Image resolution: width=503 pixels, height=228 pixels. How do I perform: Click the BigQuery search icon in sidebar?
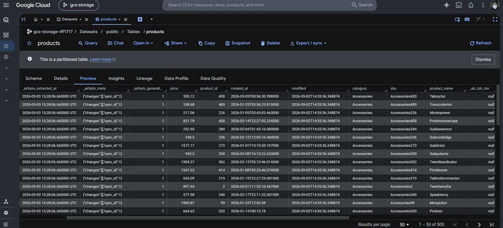[6, 20]
